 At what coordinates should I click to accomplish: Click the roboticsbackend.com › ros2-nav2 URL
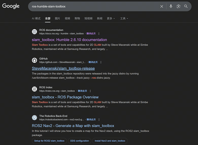[61, 119]
